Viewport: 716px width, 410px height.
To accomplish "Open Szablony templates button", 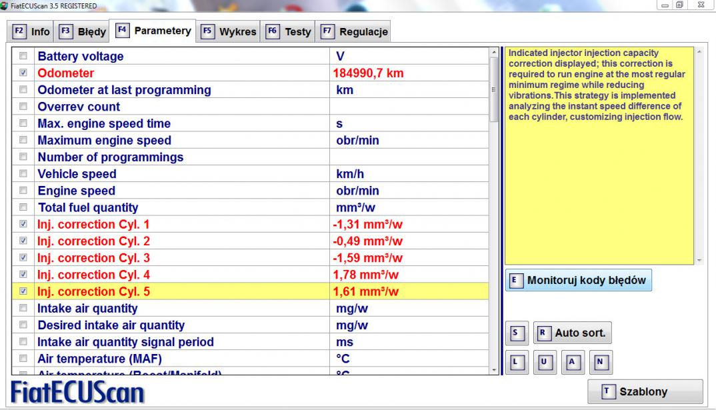I will 645,391.
